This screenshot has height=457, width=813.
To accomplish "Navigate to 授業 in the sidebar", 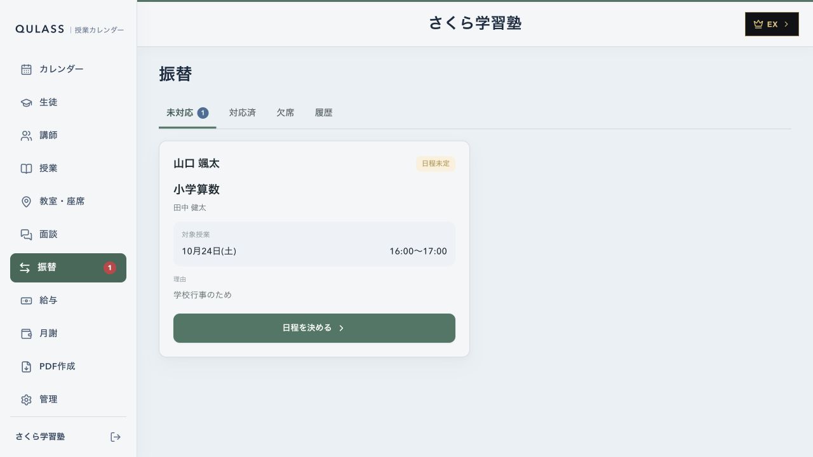I will (68, 168).
